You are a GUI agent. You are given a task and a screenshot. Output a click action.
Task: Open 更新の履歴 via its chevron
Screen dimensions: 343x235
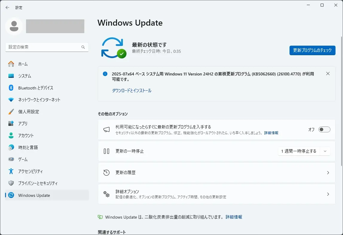[328, 173]
